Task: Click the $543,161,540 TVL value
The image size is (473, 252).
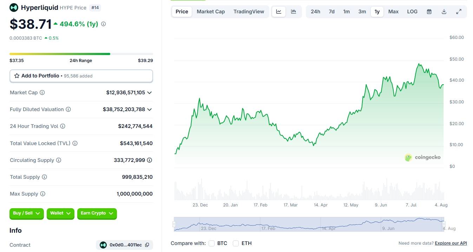Action: coord(136,143)
